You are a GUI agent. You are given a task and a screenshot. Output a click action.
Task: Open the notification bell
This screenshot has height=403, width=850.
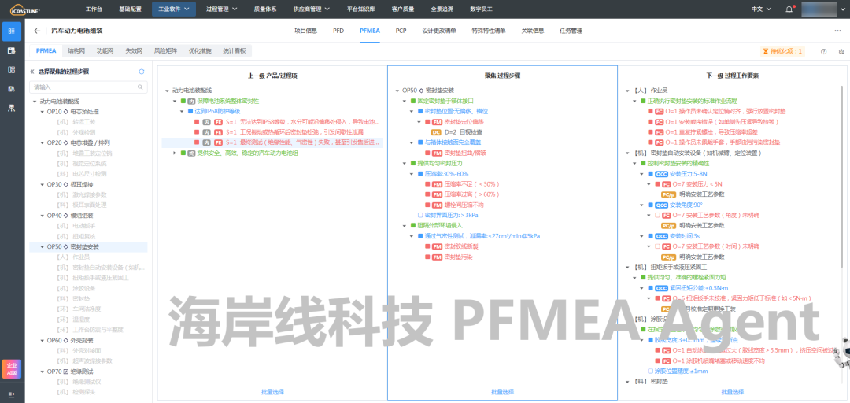click(789, 9)
